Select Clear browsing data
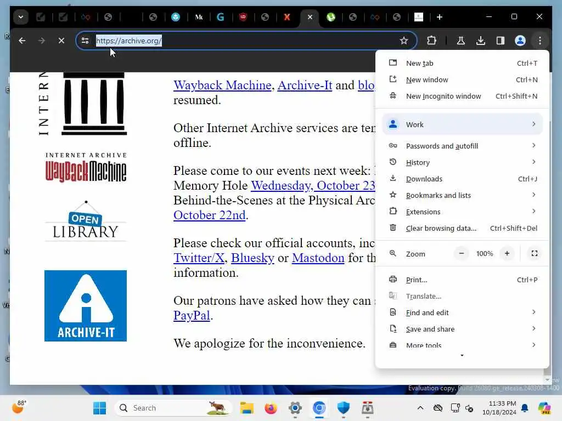 462,228
